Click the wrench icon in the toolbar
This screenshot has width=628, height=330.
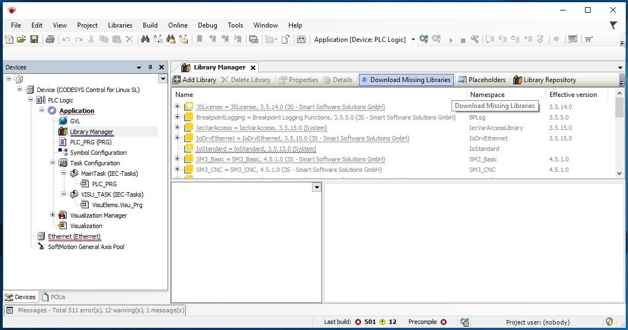pos(475,39)
